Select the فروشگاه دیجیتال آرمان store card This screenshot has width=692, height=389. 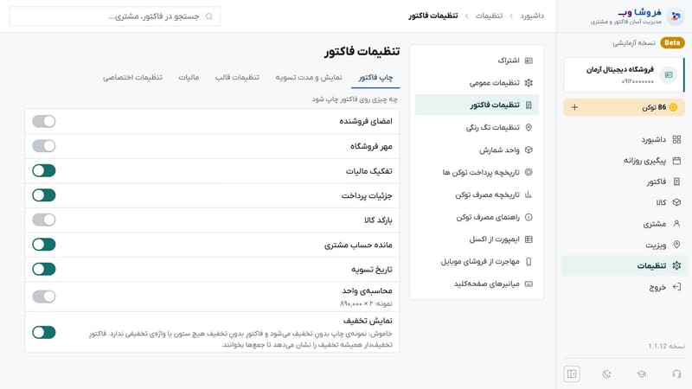tap(624, 75)
